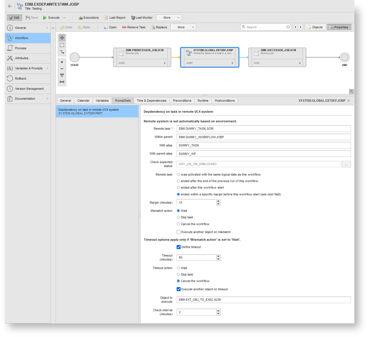368x337 pixels.
Task: Click the Open task icon
Action: point(106,27)
